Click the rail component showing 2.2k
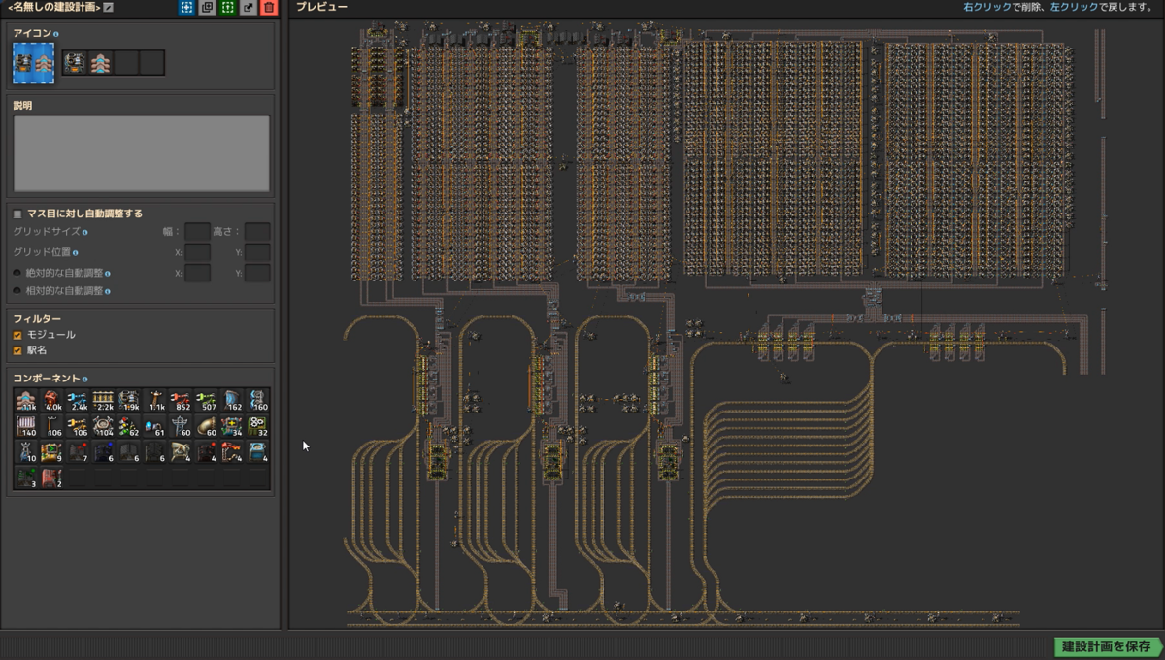1165x660 pixels. click(104, 401)
